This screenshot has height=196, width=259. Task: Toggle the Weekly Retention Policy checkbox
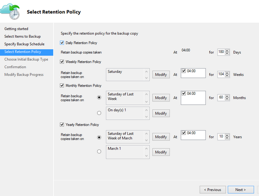(x=62, y=62)
